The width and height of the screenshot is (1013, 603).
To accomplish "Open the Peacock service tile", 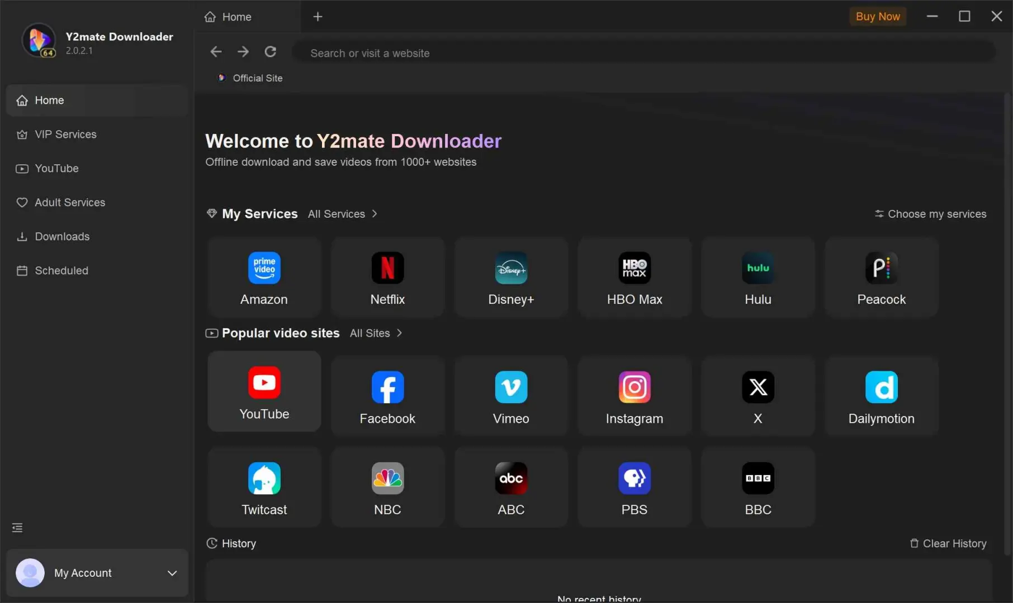I will (x=882, y=277).
